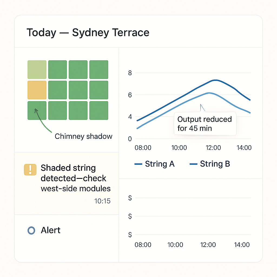Viewport: 277px width, 277px height.
Task: Click the bottom-left panel under the arrow tip
Action: (37, 110)
